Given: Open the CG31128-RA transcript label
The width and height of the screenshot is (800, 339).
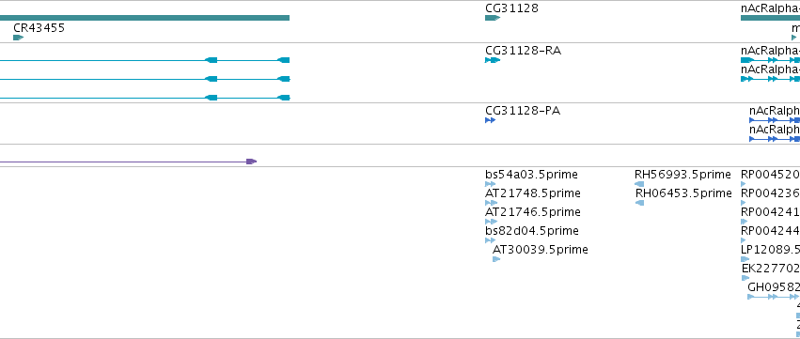Looking at the screenshot, I should click(x=523, y=51).
